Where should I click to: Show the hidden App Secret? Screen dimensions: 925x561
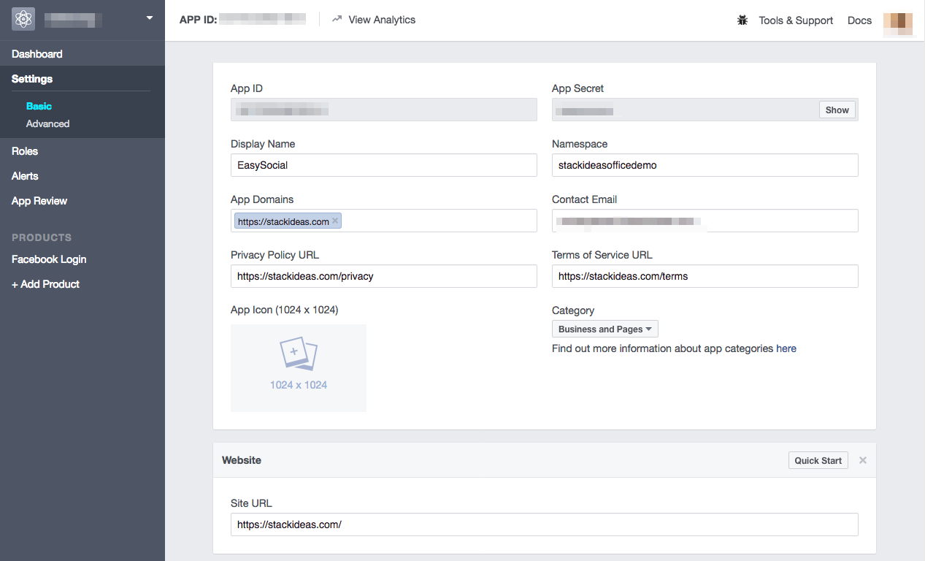[837, 110]
